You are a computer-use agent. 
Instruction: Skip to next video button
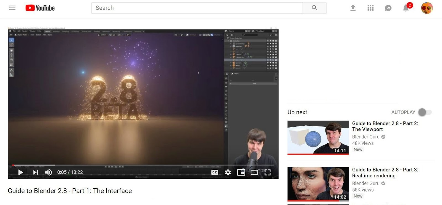[x=35, y=172]
